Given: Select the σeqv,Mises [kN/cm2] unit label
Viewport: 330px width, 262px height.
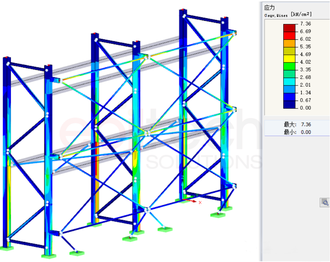Looking at the screenshot, I should point(288,15).
